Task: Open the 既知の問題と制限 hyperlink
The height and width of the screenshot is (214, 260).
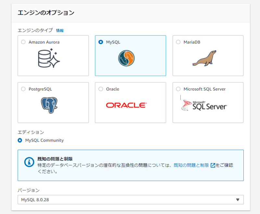Action: coord(191,165)
